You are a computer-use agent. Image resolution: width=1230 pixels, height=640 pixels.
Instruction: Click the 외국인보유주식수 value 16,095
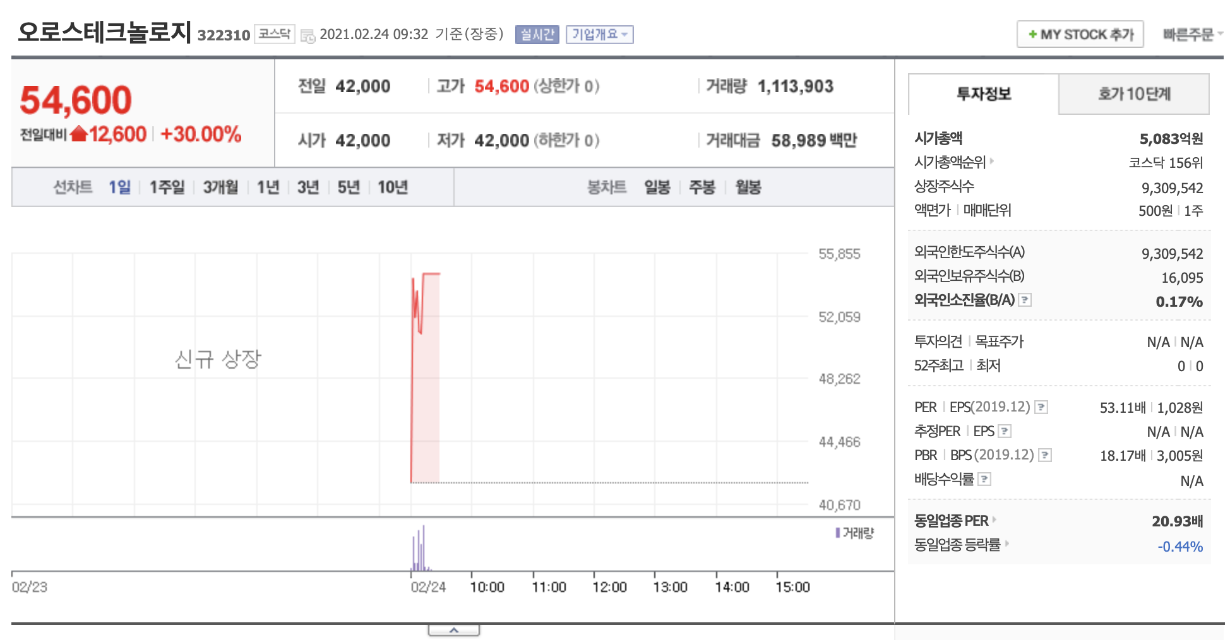click(x=1183, y=278)
